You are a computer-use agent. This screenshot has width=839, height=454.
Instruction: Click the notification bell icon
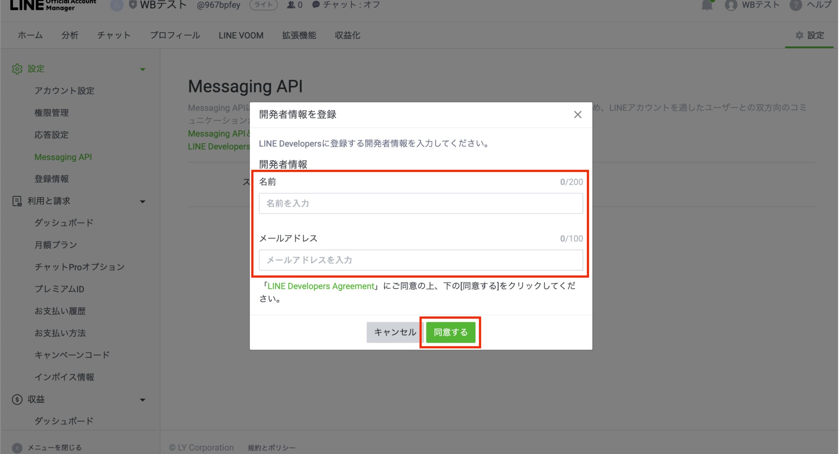point(707,6)
